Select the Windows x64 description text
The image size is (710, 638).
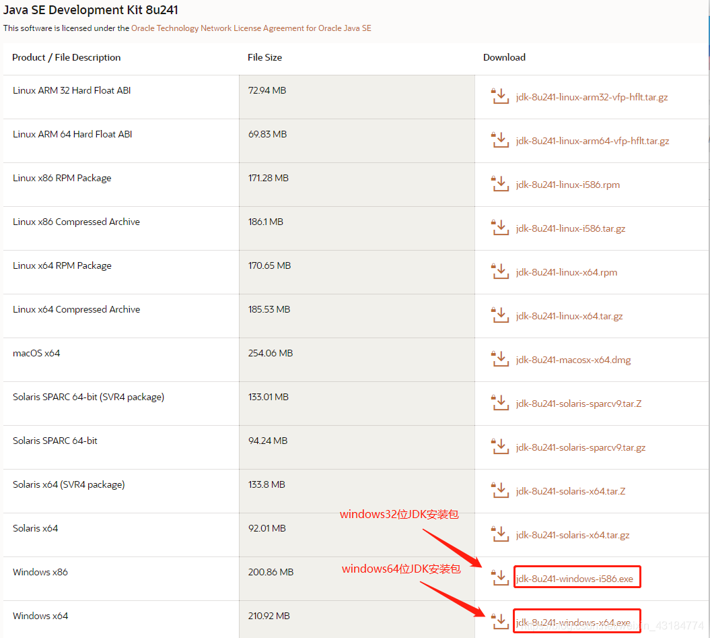pyautogui.click(x=40, y=616)
